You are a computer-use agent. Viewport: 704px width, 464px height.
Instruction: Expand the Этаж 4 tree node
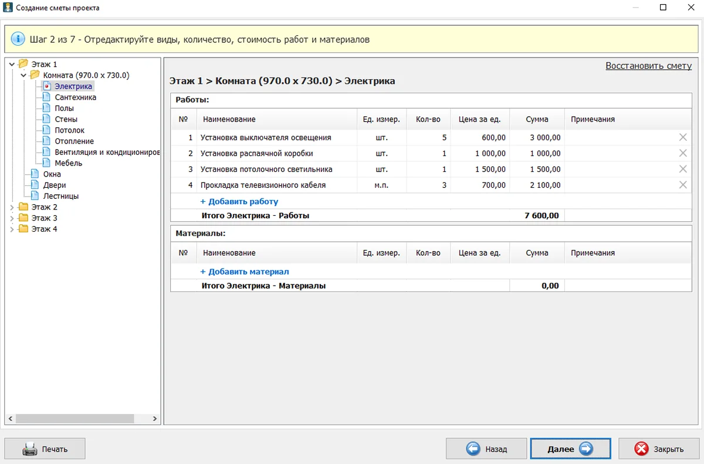click(x=12, y=229)
